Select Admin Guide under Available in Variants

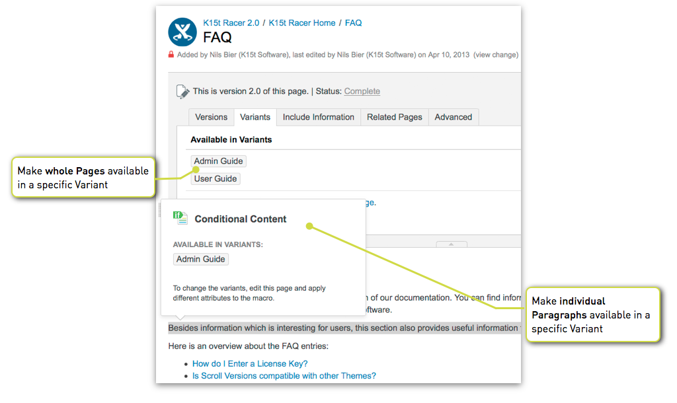[x=218, y=161]
